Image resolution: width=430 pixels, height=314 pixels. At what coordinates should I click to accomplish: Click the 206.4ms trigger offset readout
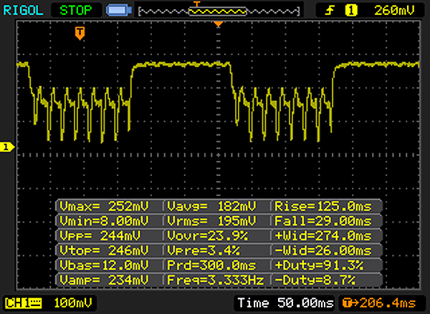click(388, 303)
